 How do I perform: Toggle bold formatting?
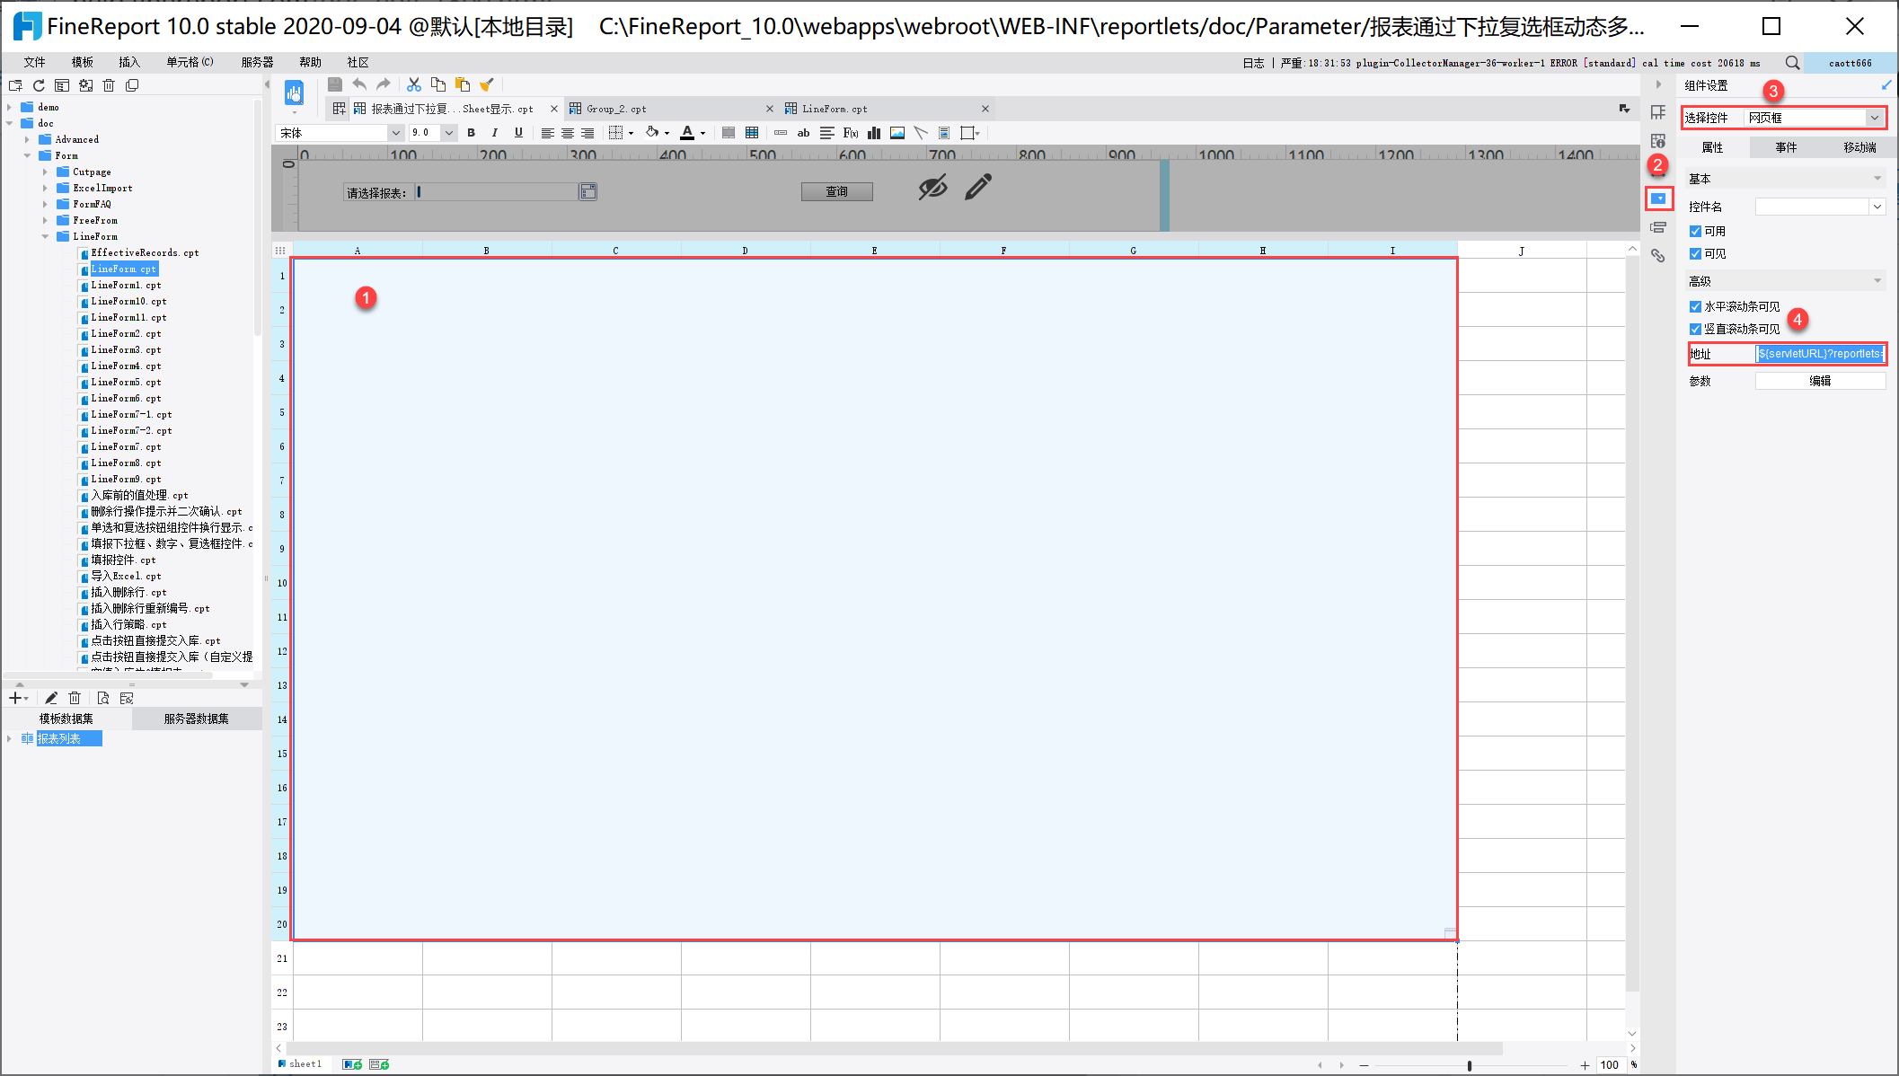click(x=471, y=133)
